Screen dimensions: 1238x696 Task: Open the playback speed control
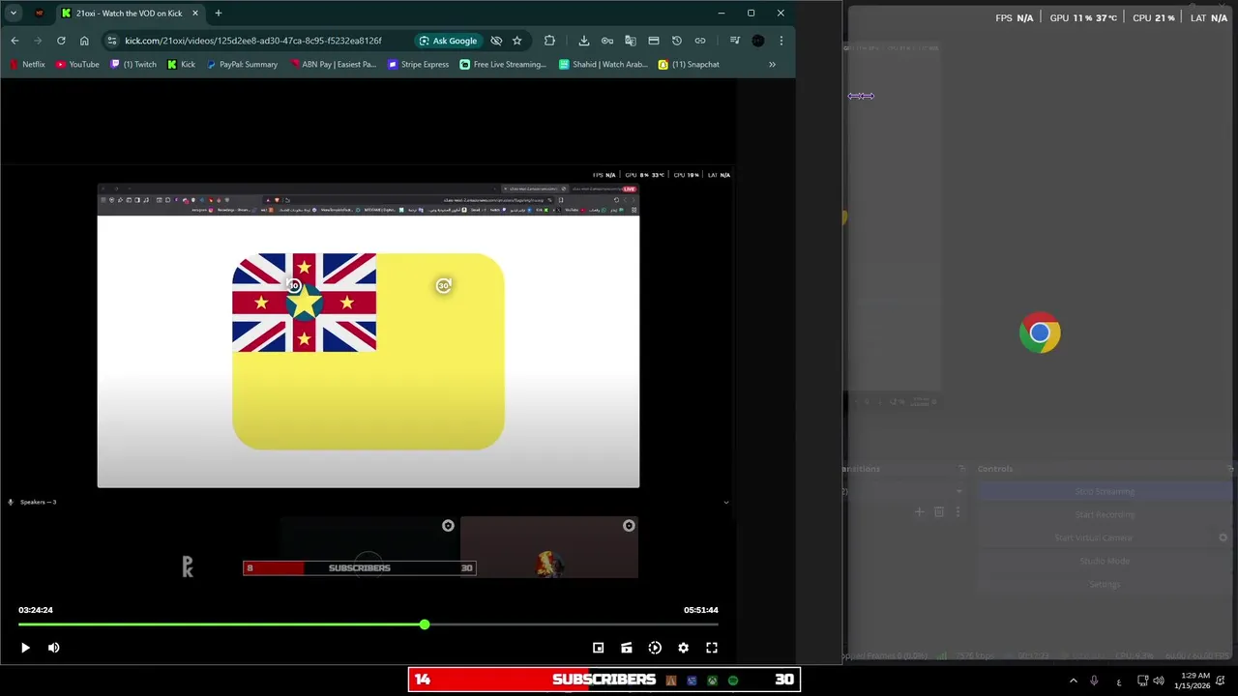655,648
